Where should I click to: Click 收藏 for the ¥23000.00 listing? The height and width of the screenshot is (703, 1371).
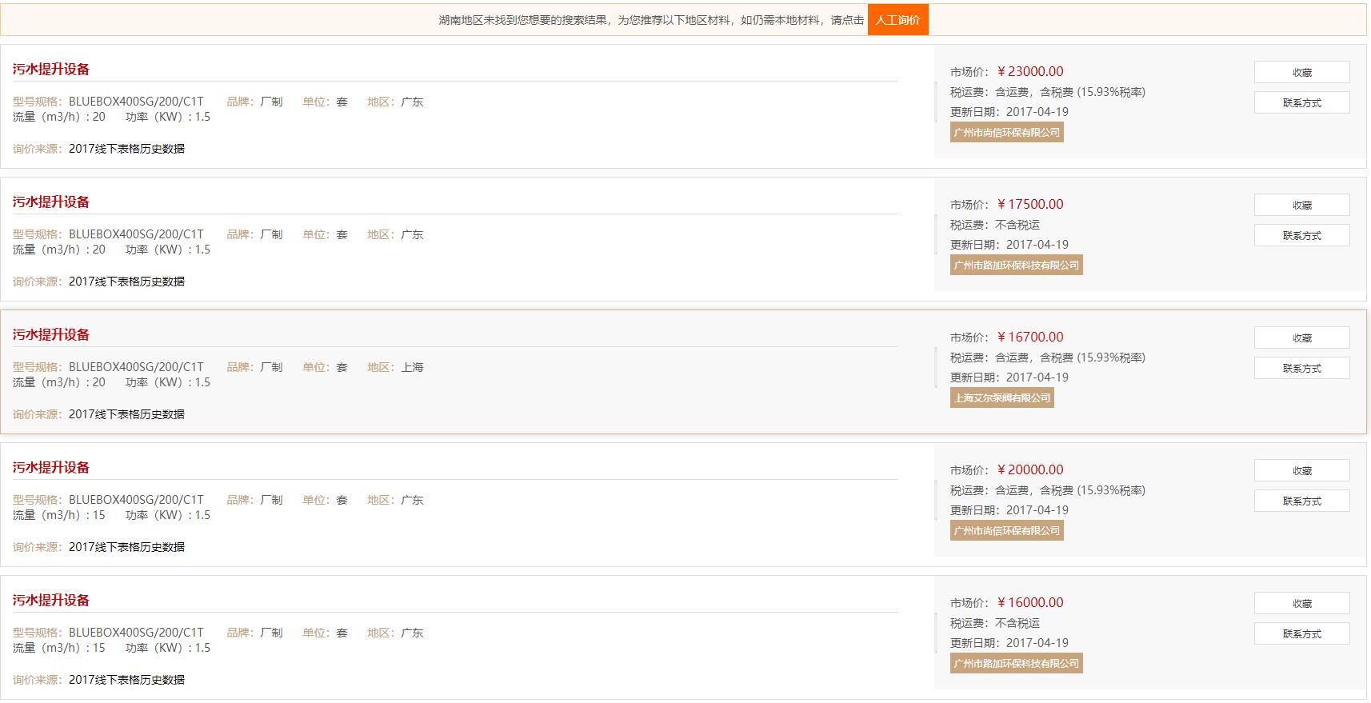tap(1301, 72)
